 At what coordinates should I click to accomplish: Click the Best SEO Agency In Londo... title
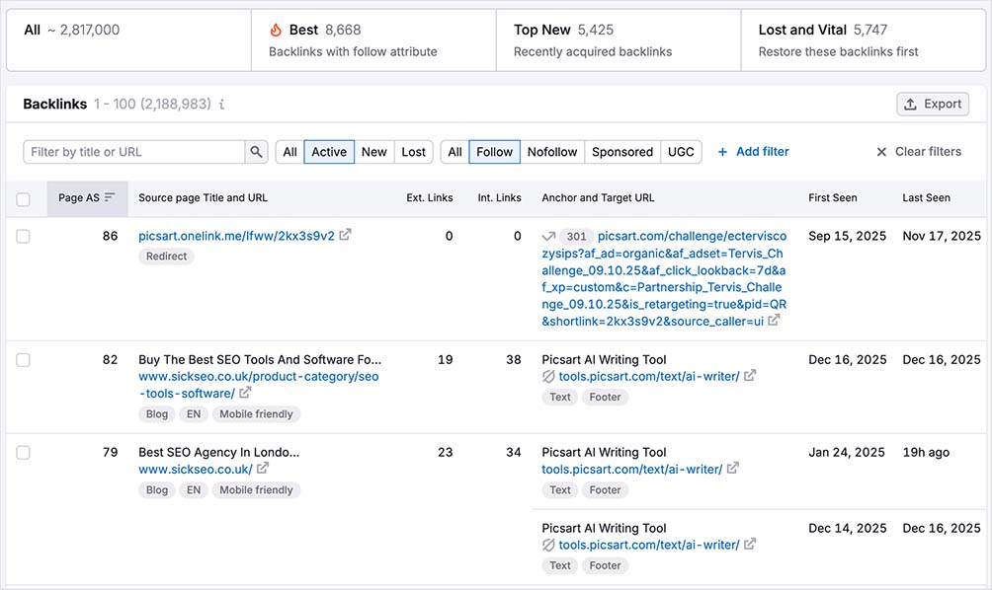click(x=219, y=452)
